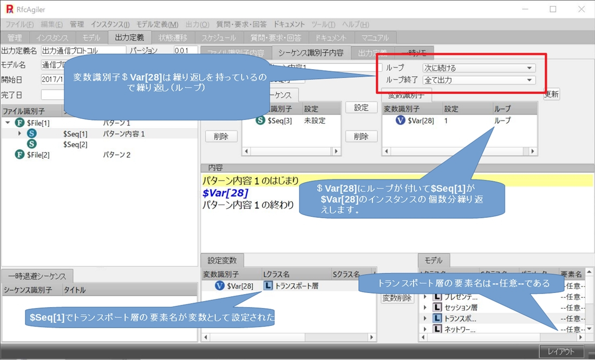
Task: Click the blue italic $Var[28] in the 内容 area
Action: pyautogui.click(x=225, y=193)
